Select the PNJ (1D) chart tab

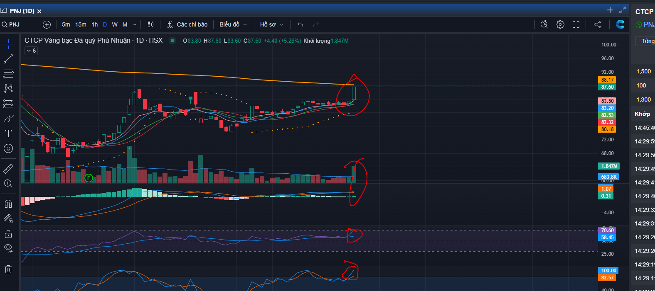tap(22, 11)
